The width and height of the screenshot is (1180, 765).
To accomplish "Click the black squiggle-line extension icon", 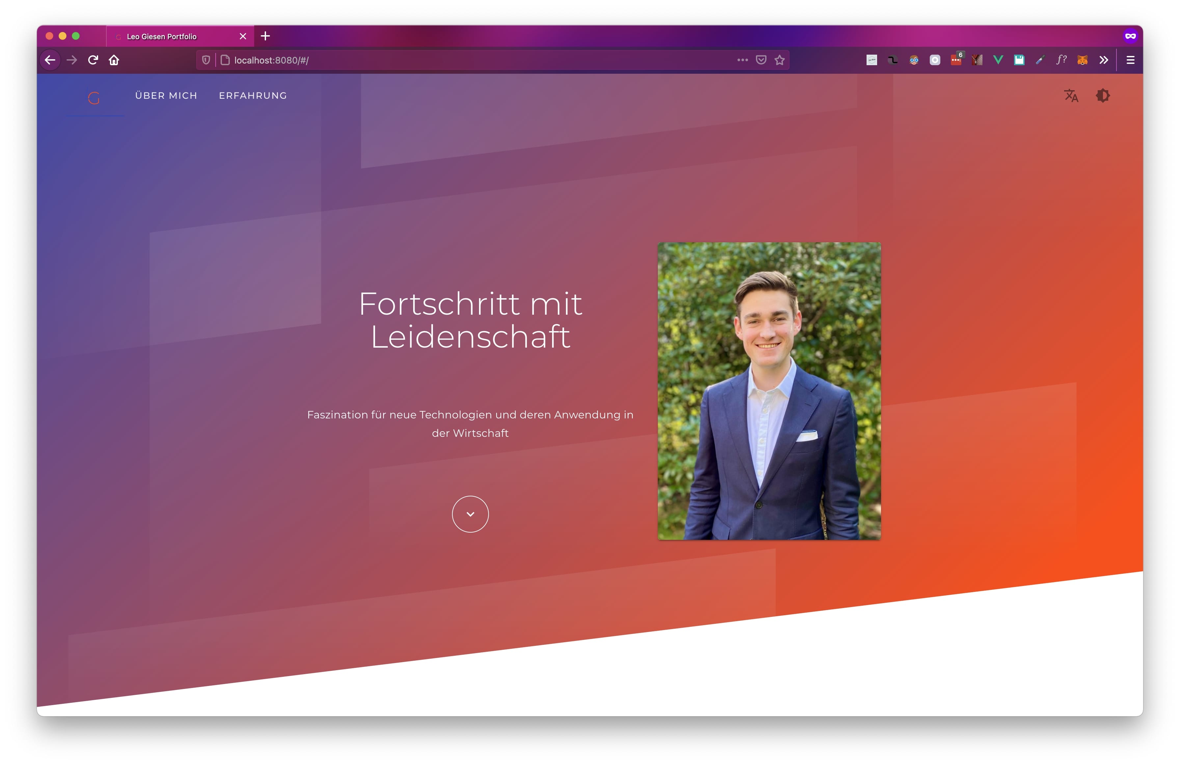I will pyautogui.click(x=893, y=60).
